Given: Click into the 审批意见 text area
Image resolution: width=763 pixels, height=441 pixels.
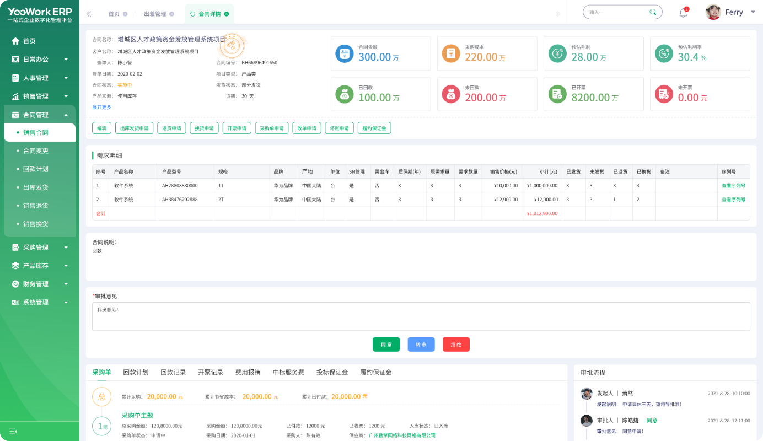Looking at the screenshot, I should click(421, 316).
